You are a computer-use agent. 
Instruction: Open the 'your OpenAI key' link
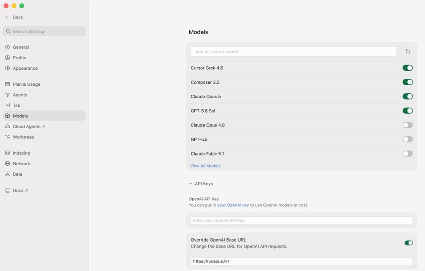coord(233,205)
